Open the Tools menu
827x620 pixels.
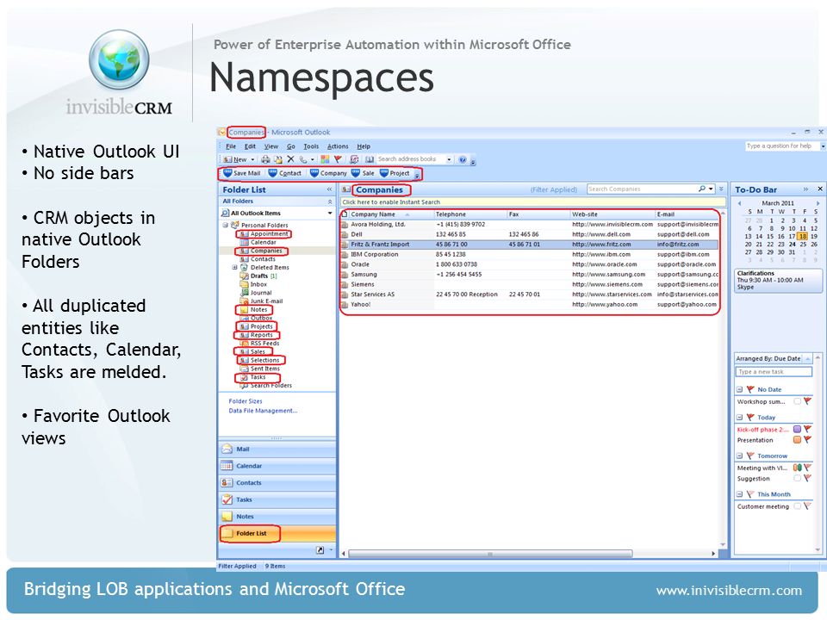click(x=311, y=146)
